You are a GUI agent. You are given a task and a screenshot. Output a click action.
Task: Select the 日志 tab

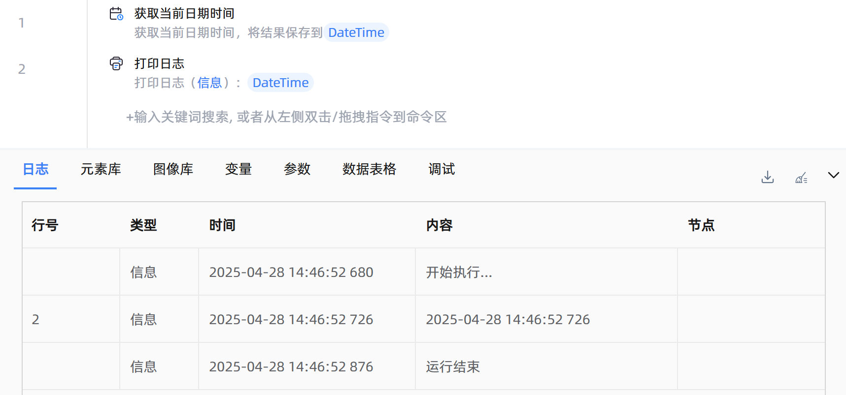[35, 169]
